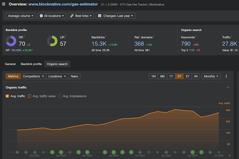This screenshot has width=239, height=159.
Task: Click the Keywords info icon
Action: (x=196, y=36)
